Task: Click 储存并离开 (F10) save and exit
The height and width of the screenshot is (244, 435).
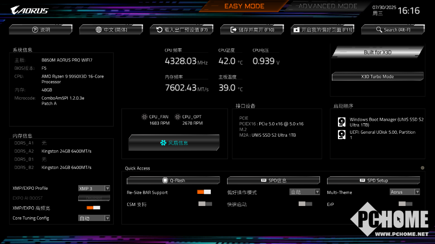Action: pyautogui.click(x=252, y=29)
